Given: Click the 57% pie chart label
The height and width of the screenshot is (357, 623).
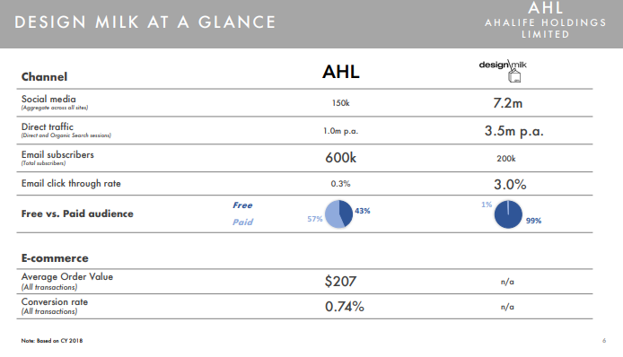Looking at the screenshot, I should [315, 219].
